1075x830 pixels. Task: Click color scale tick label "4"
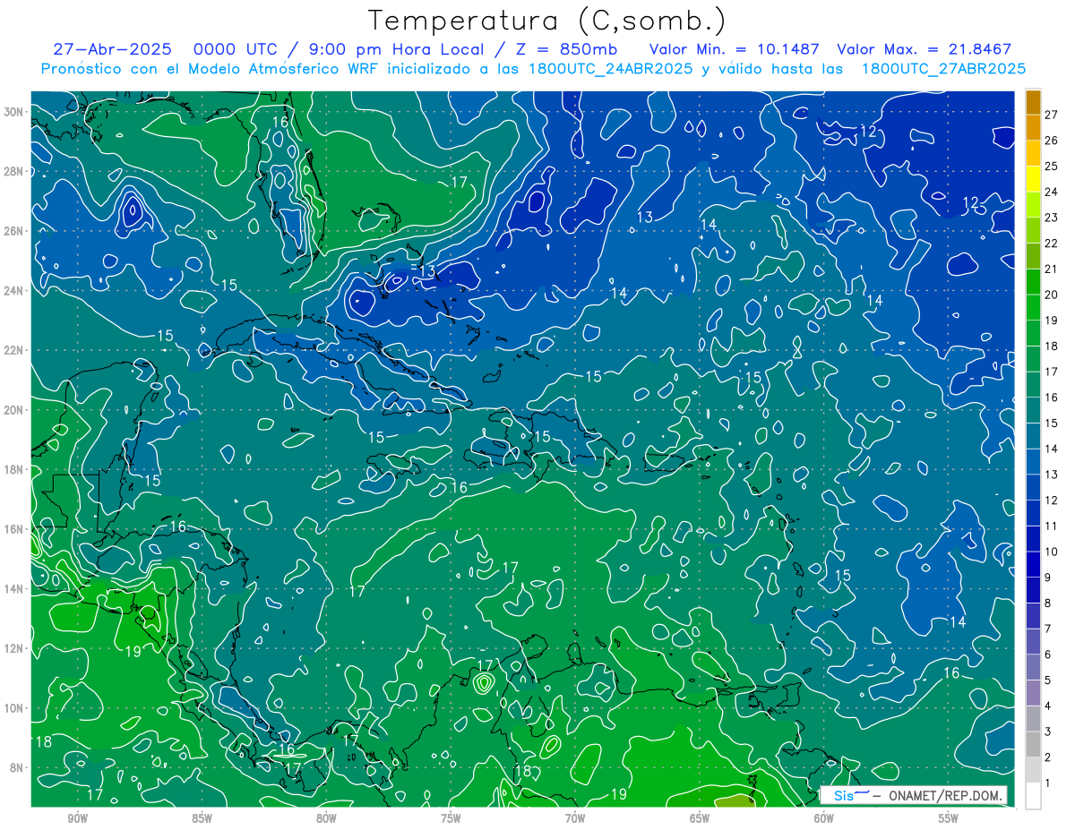click(x=1048, y=706)
